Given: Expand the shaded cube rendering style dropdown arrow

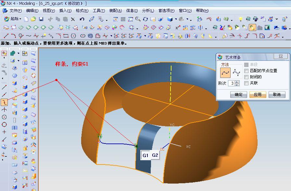Looking at the screenshot, I should click(176, 19).
